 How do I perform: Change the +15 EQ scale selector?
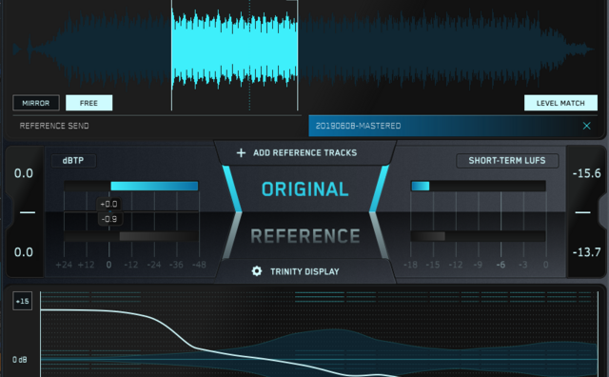(x=23, y=301)
